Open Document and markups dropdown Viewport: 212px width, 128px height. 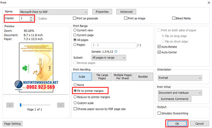[x=180, y=93]
